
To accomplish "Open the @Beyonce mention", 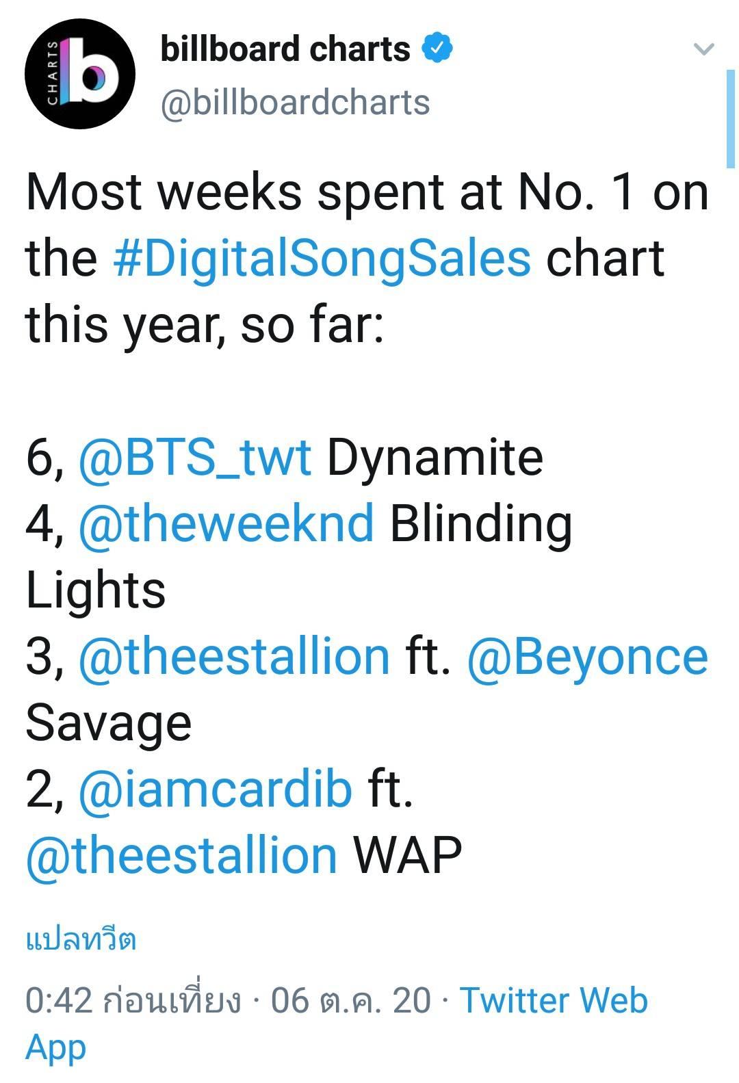I will point(587,656).
